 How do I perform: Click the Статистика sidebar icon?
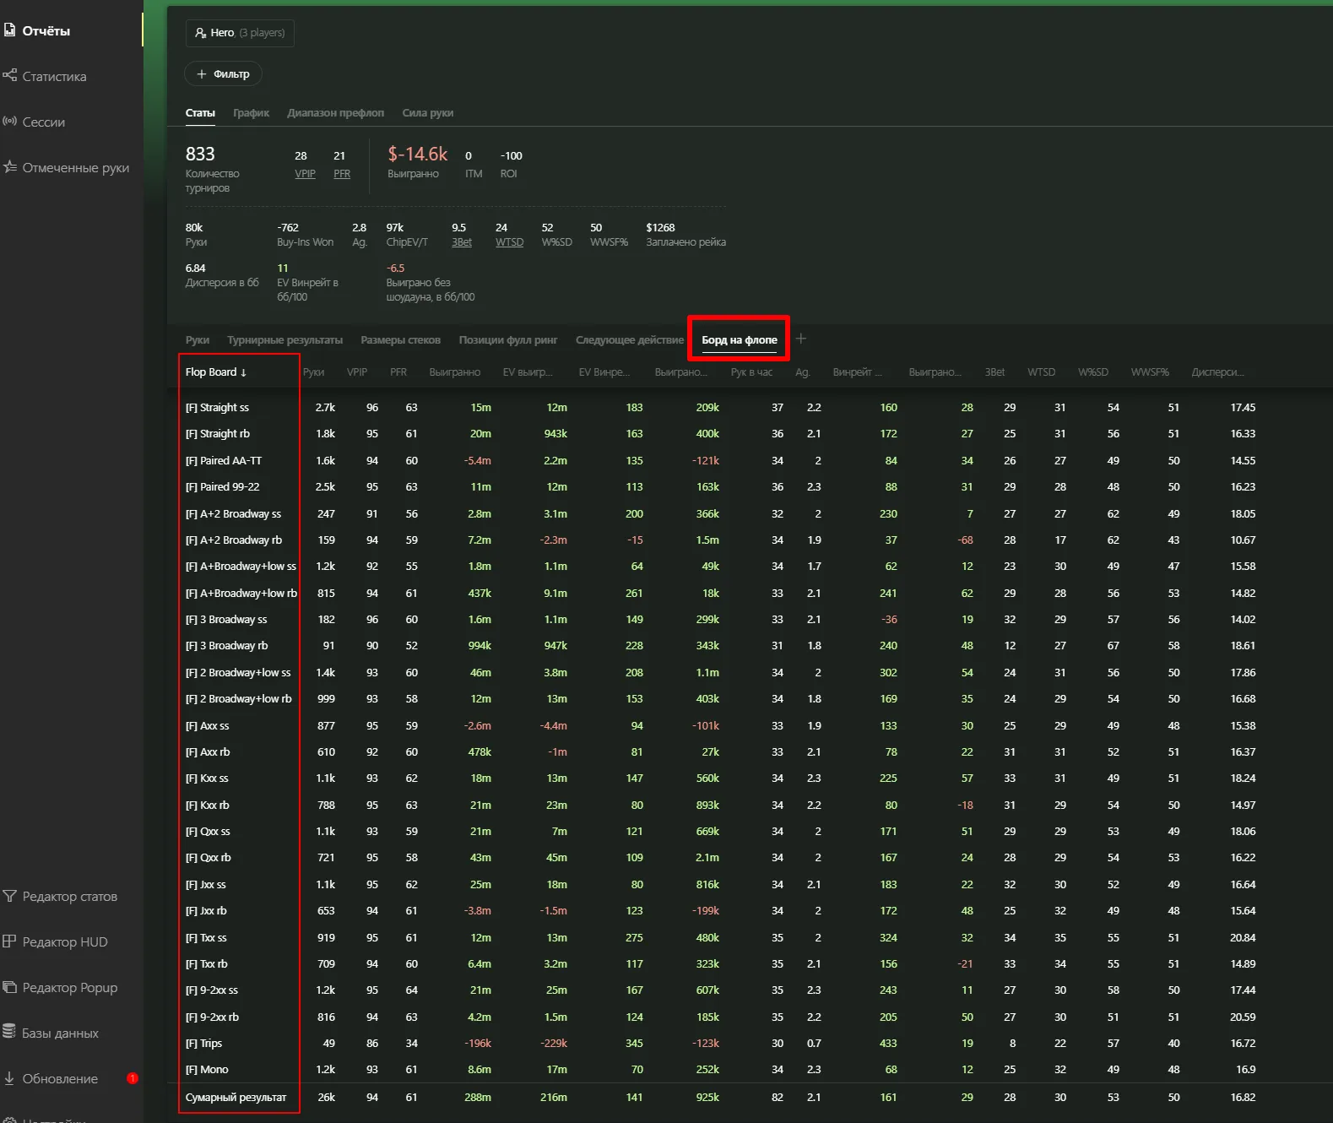pyautogui.click(x=10, y=76)
